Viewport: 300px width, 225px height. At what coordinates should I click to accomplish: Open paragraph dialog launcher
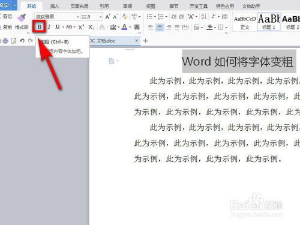tap(226, 33)
